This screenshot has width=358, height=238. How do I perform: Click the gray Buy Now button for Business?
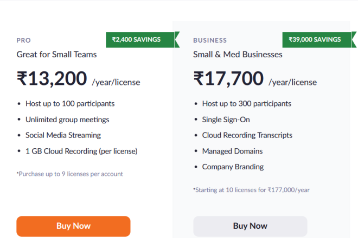(250, 226)
